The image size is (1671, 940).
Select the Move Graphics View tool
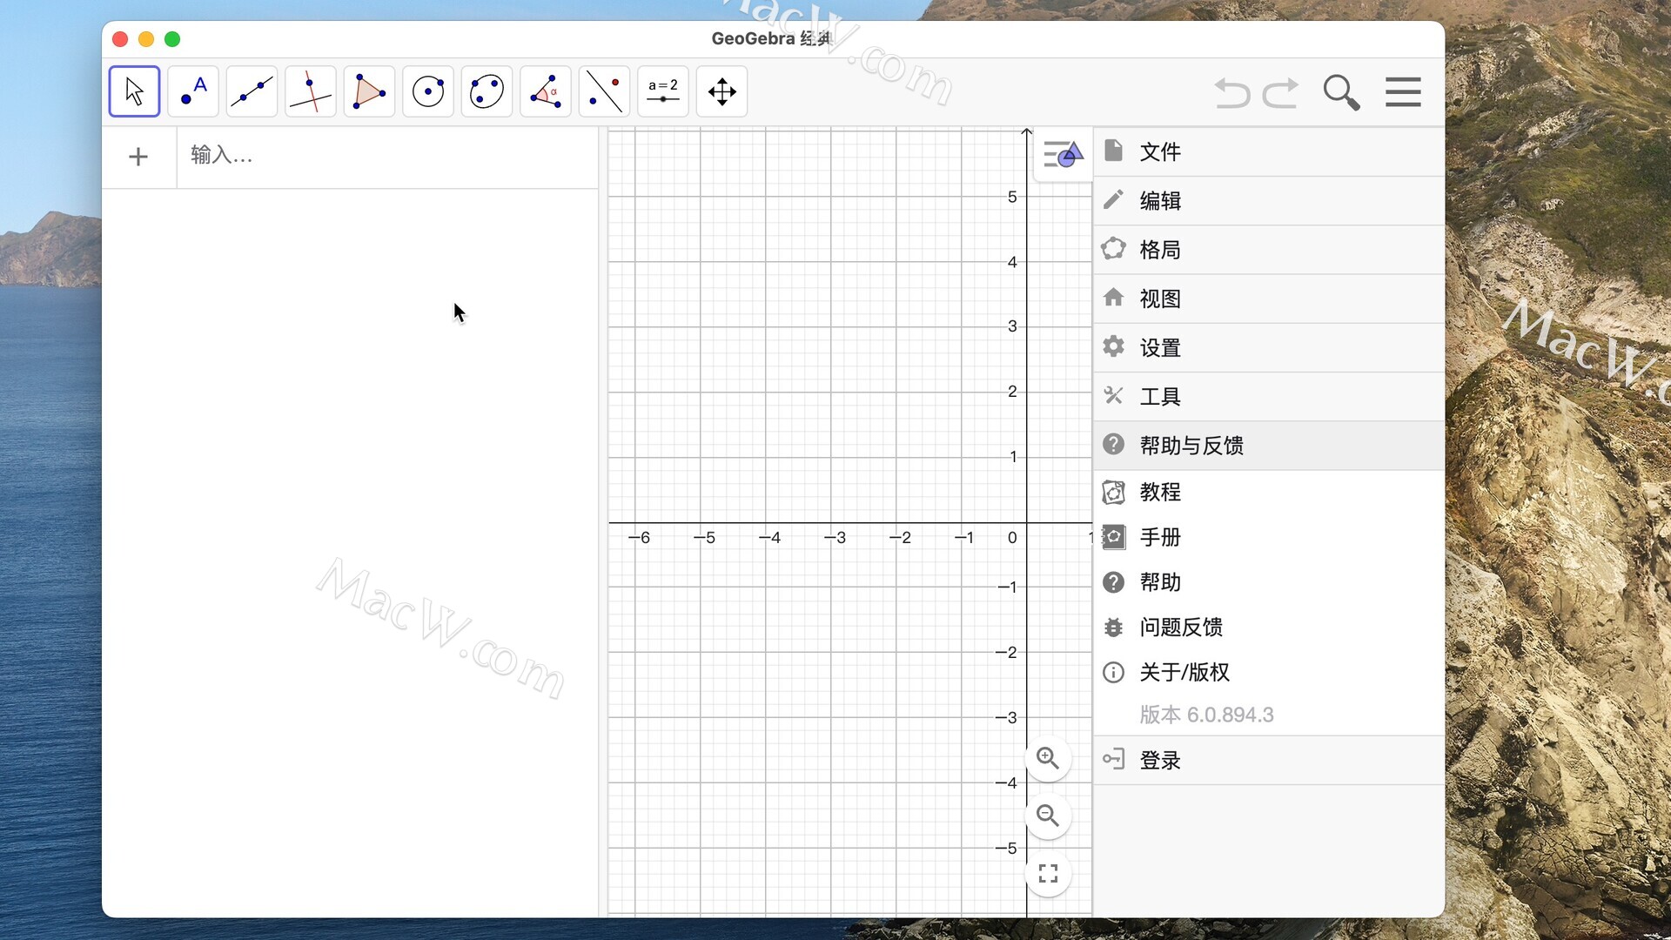tap(721, 91)
